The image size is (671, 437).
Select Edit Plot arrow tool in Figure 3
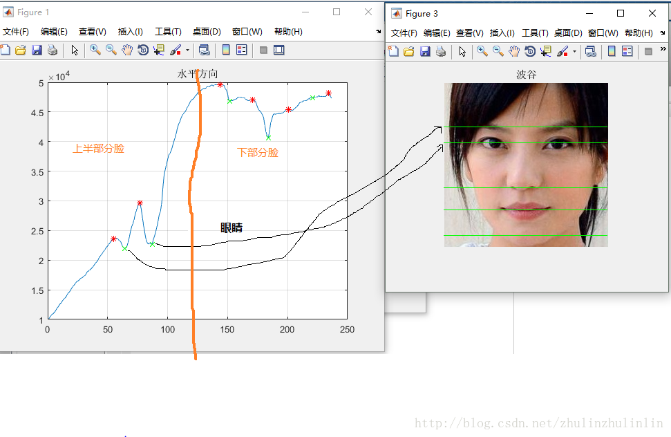(x=462, y=52)
